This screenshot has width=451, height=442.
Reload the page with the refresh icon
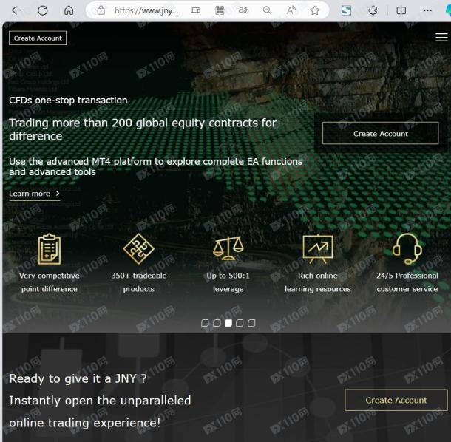(43, 10)
